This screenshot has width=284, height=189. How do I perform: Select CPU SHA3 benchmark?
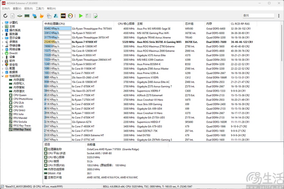(x=19, y=110)
